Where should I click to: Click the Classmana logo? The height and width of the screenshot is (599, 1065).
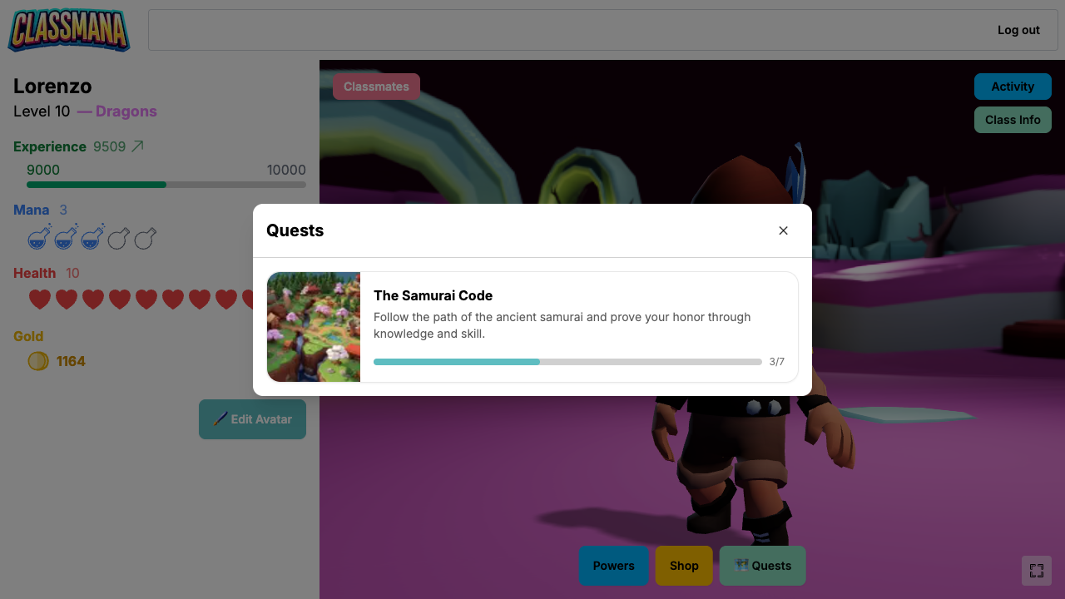click(x=69, y=31)
